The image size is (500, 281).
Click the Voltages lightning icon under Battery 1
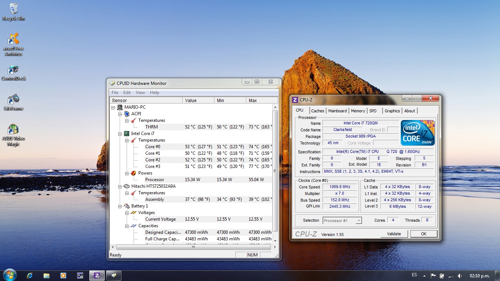134,213
